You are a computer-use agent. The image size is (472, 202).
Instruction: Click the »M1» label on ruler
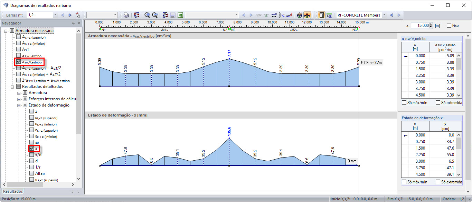164,30
